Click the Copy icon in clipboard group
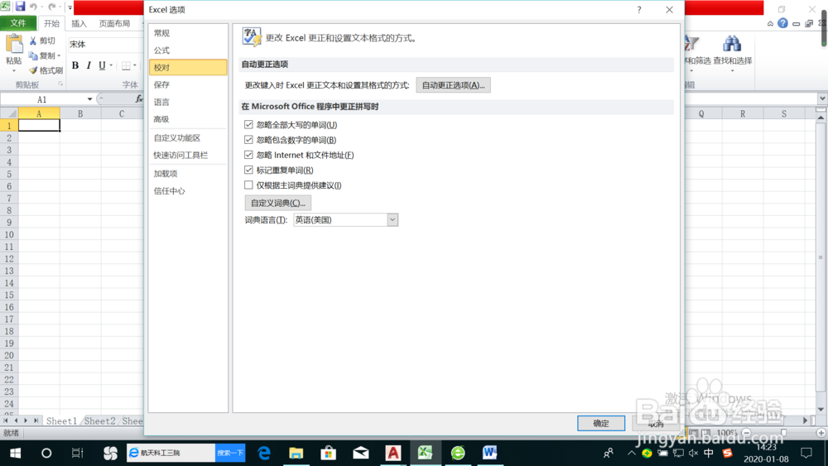The image size is (828, 466). click(33, 55)
